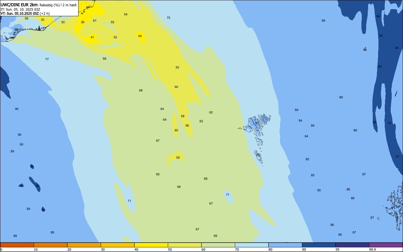Click the legend tick label 10
The width and height of the screenshot is (403, 252).
[36, 249]
